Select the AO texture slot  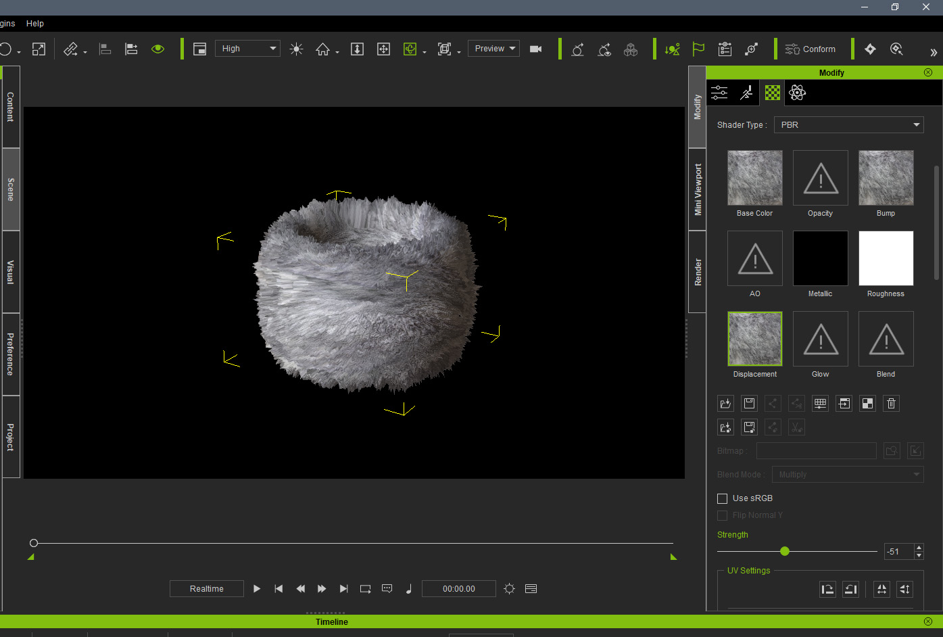[x=754, y=258]
